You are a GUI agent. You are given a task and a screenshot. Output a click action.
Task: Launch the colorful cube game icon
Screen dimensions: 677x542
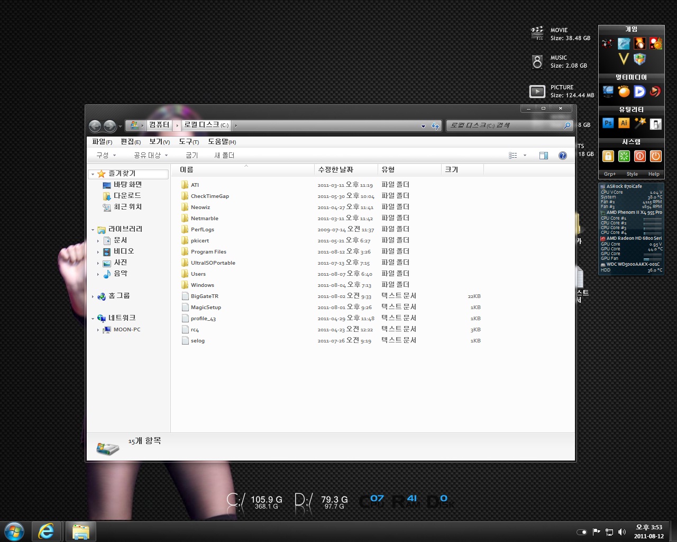coord(640,59)
